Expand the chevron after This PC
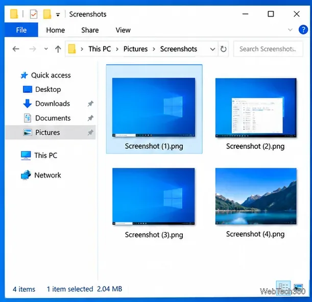The height and width of the screenshot is (302, 312). click(x=117, y=49)
